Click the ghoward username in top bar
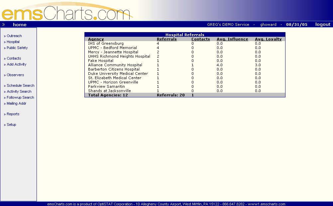333x206 pixels. coord(268,24)
